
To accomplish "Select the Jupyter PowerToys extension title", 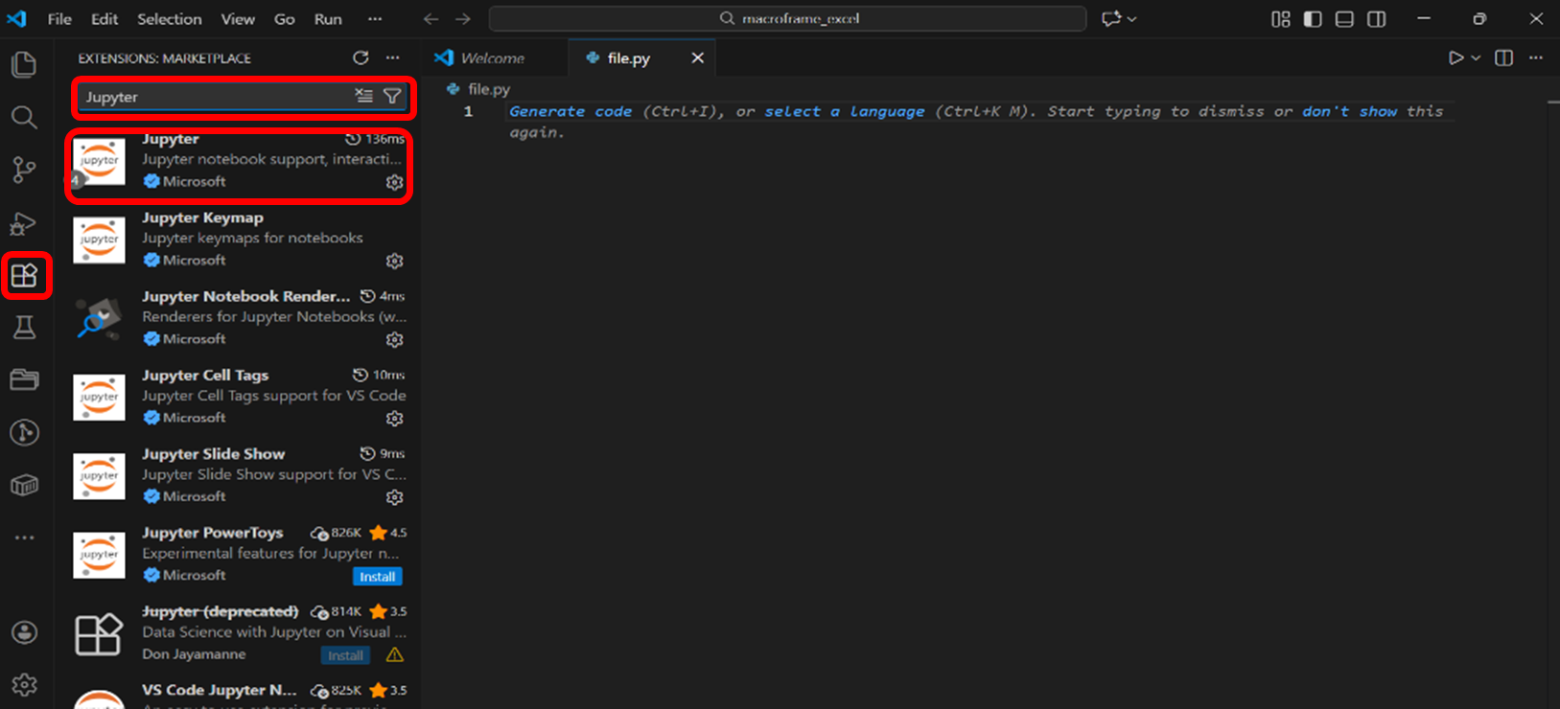I will pyautogui.click(x=213, y=533).
